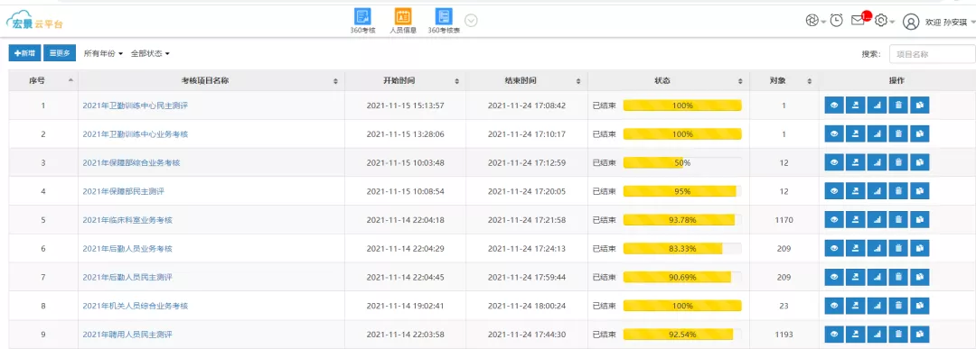Sort by 开始时间 column header
Screen dimensions: 976x349
point(405,81)
